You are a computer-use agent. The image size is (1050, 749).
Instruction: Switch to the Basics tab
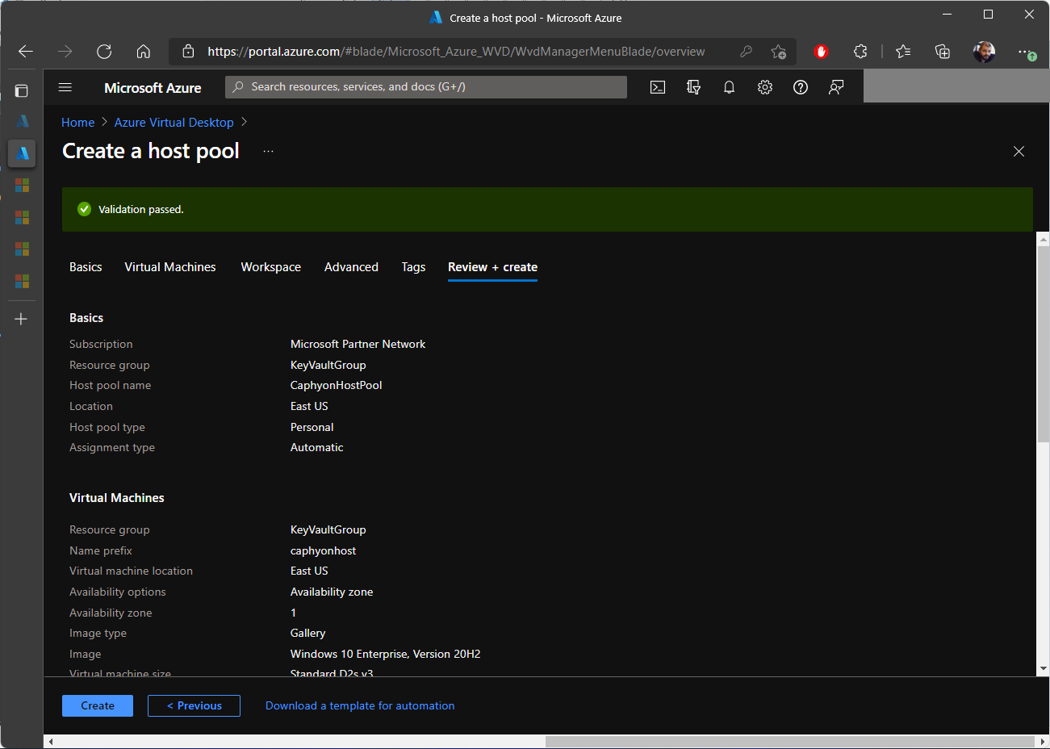86,267
